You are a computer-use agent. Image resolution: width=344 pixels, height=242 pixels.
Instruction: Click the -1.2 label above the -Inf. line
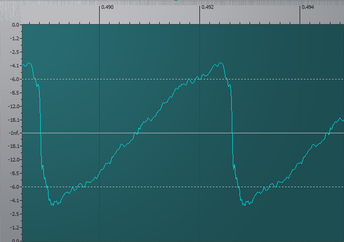tap(15, 39)
